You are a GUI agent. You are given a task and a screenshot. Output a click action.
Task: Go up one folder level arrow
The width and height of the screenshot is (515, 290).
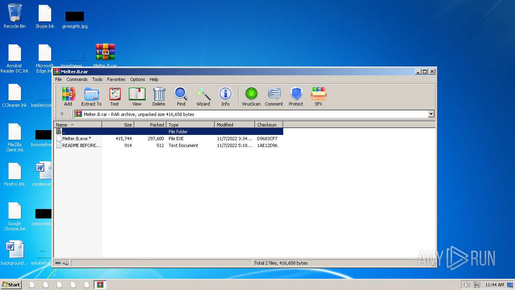pyautogui.click(x=62, y=114)
